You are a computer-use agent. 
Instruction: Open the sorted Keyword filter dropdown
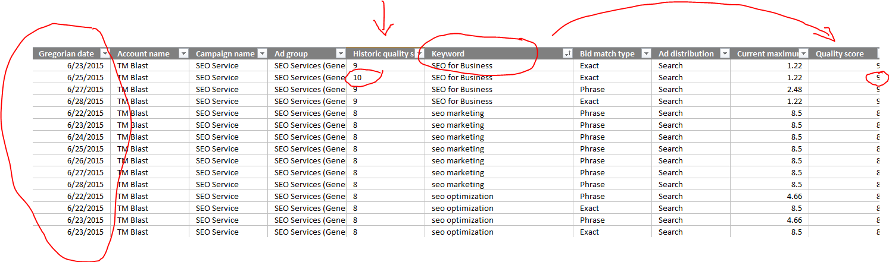click(x=567, y=53)
